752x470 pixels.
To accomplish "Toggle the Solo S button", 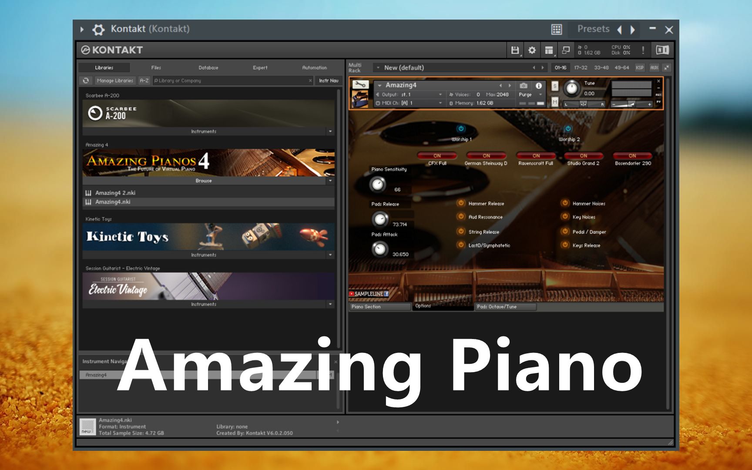I will pyautogui.click(x=555, y=86).
